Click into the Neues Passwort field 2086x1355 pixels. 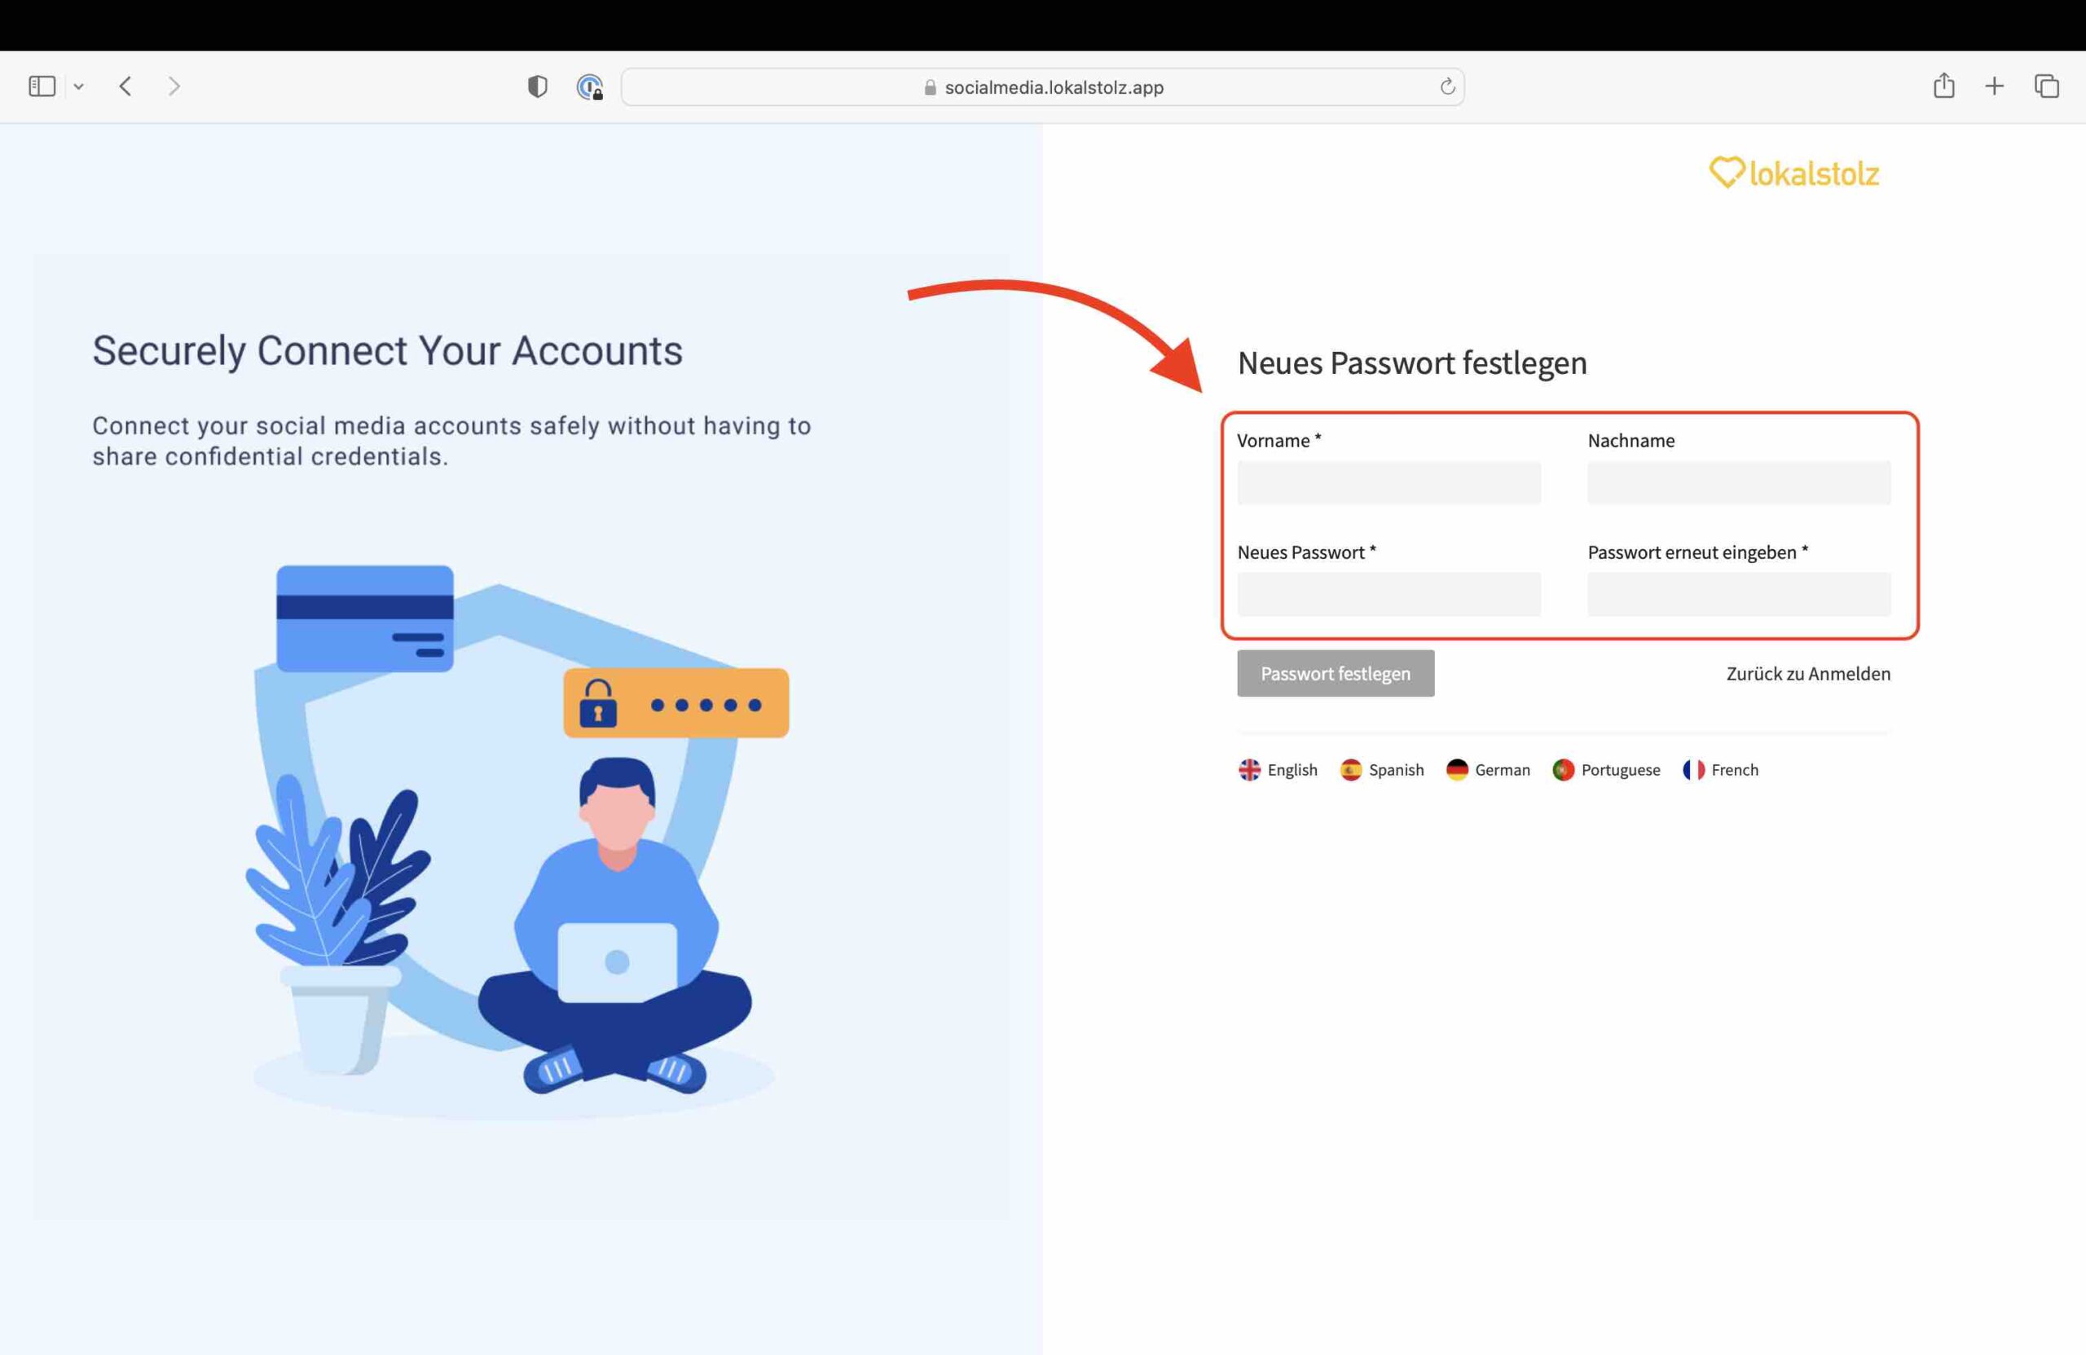point(1388,594)
